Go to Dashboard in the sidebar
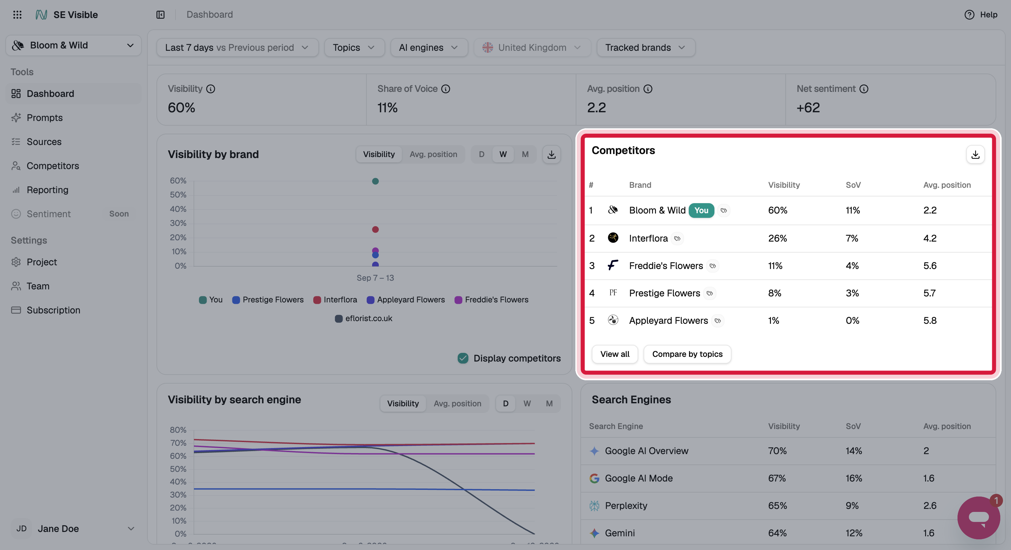 [x=74, y=94]
